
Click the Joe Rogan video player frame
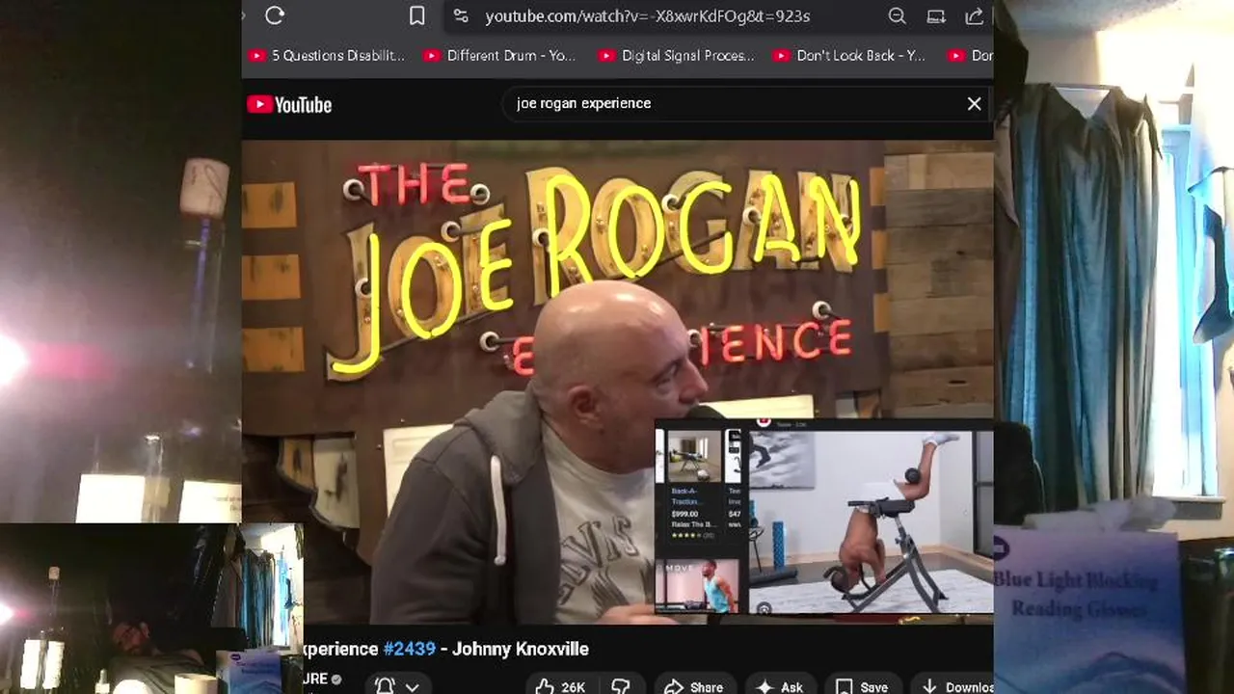pos(617,383)
